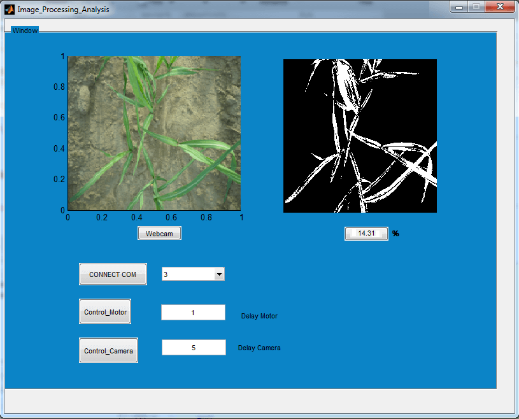Open the COM port dropdown showing 3
The image size is (519, 419).
(x=193, y=274)
